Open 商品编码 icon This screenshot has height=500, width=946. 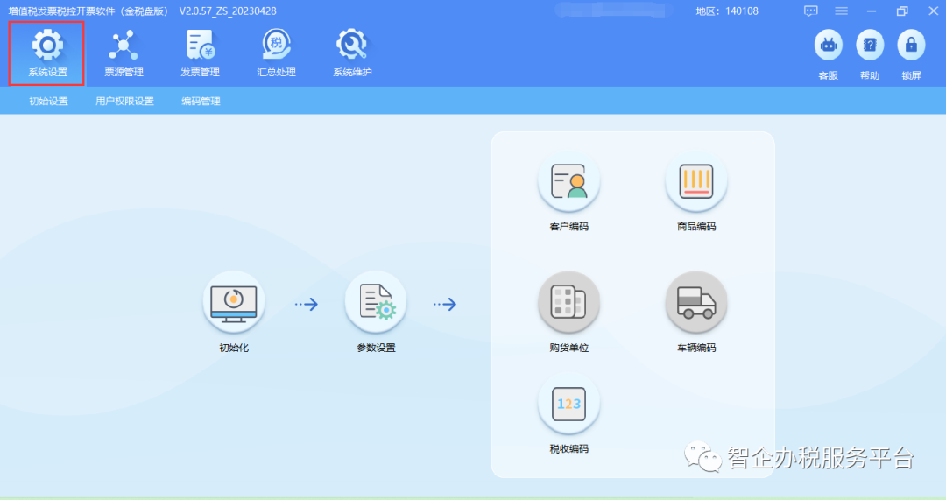pyautogui.click(x=696, y=181)
